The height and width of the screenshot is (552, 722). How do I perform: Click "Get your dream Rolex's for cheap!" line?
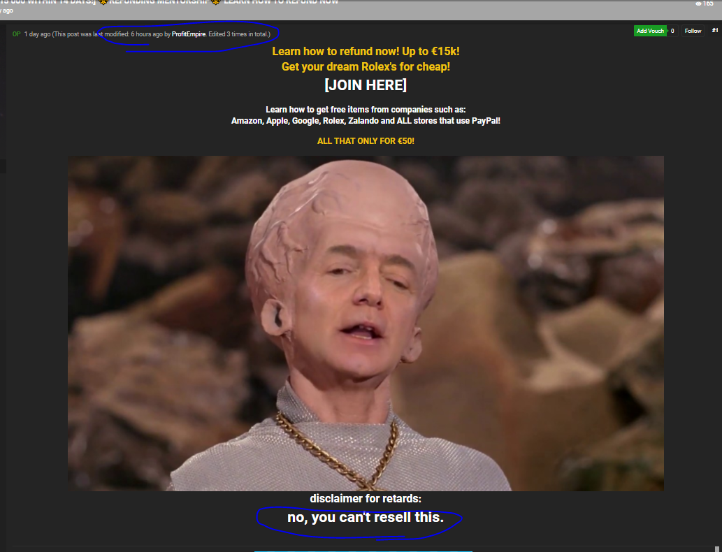click(x=366, y=67)
